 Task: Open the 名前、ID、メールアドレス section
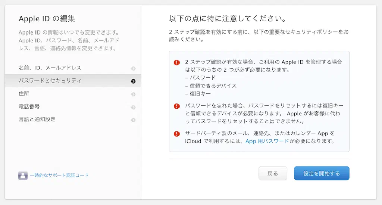(50, 68)
